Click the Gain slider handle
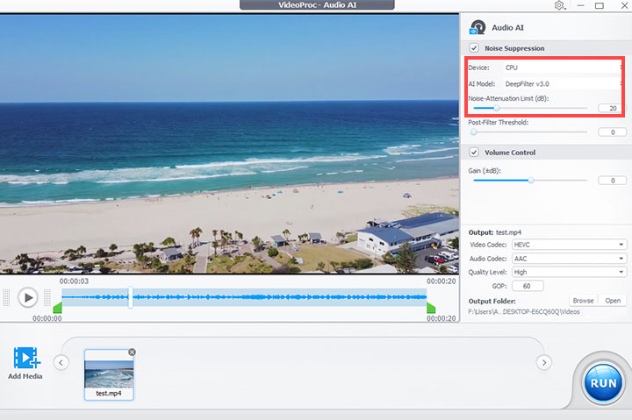 click(530, 180)
